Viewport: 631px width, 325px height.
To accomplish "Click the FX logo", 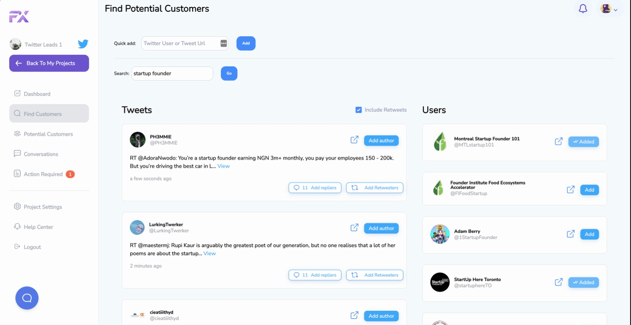I will tap(19, 17).
